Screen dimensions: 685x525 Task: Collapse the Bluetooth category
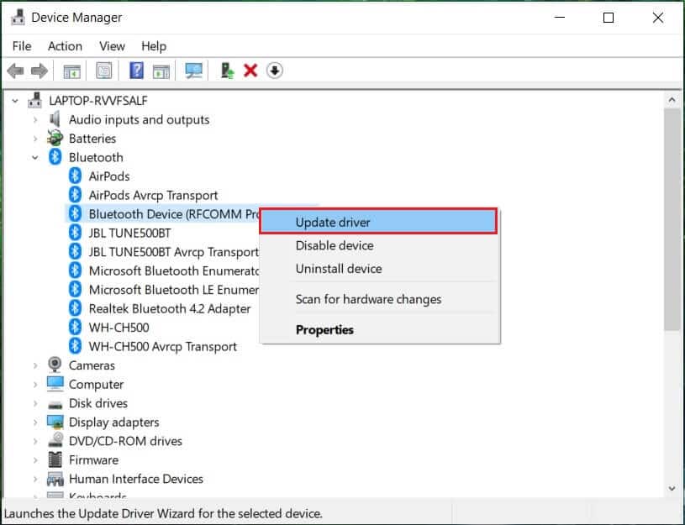click(x=35, y=157)
